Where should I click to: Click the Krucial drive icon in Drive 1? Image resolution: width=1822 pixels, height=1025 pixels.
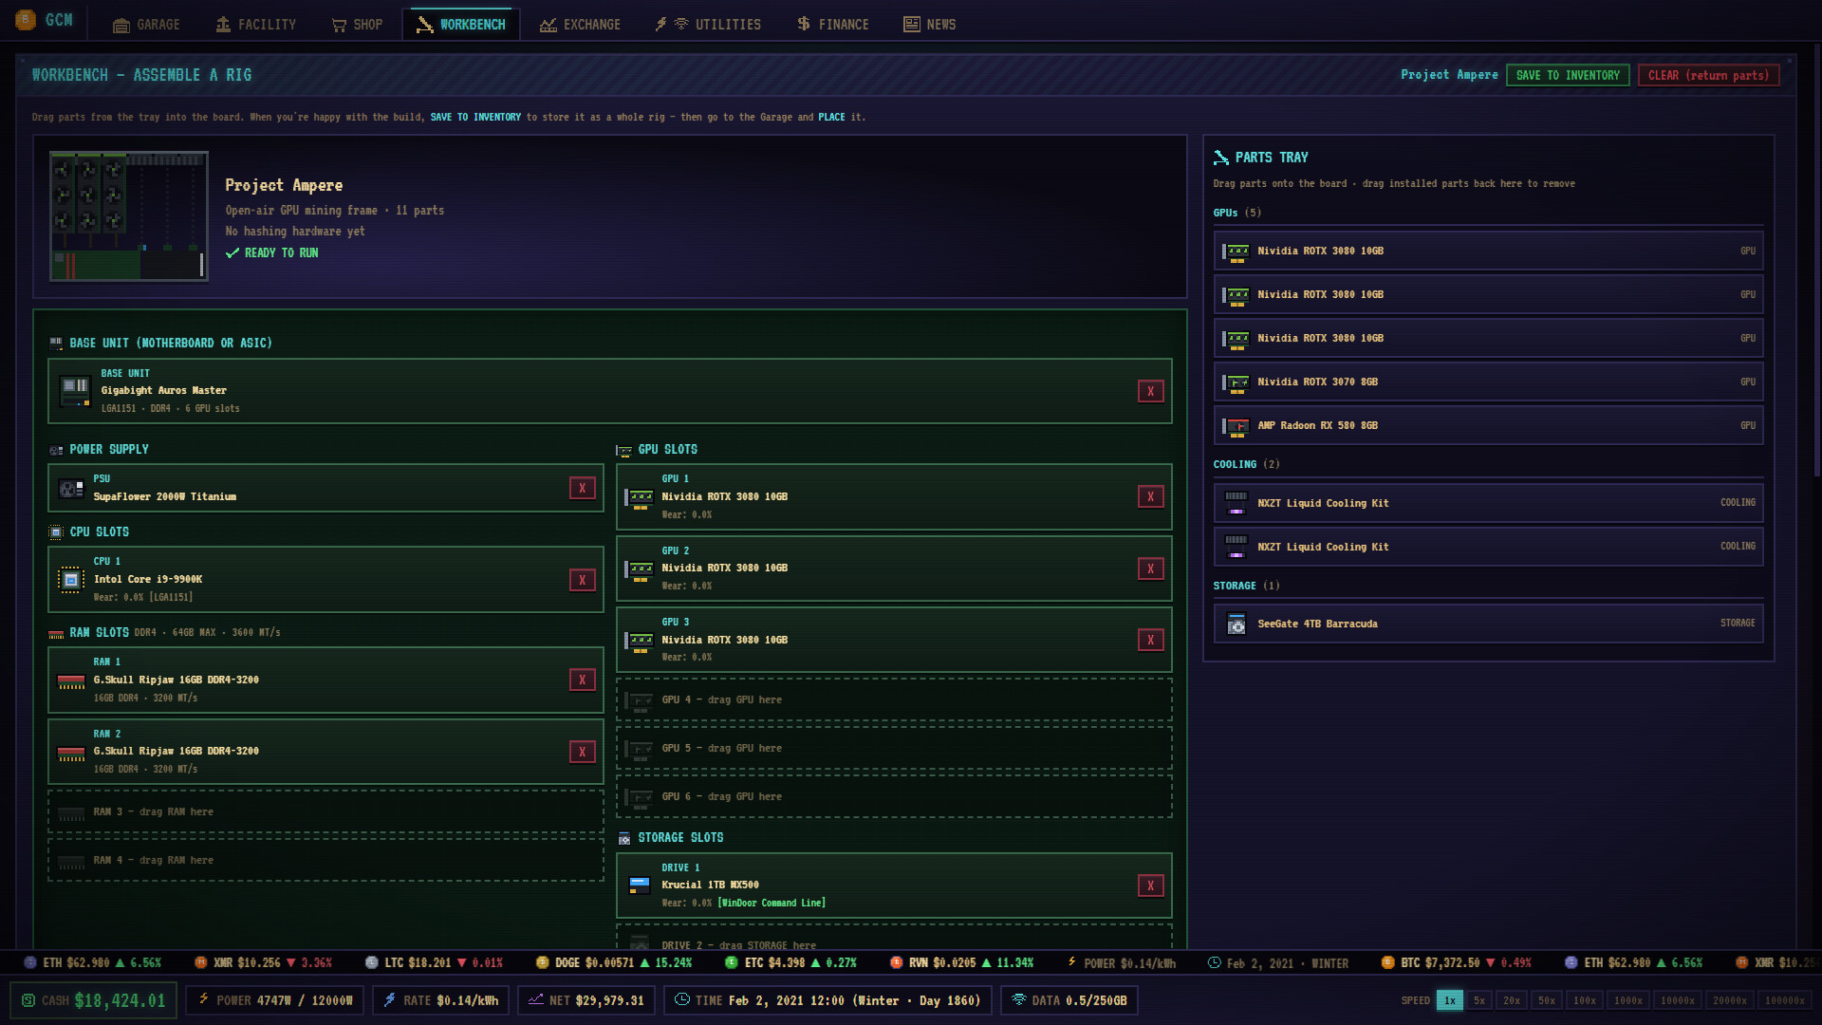click(x=640, y=885)
